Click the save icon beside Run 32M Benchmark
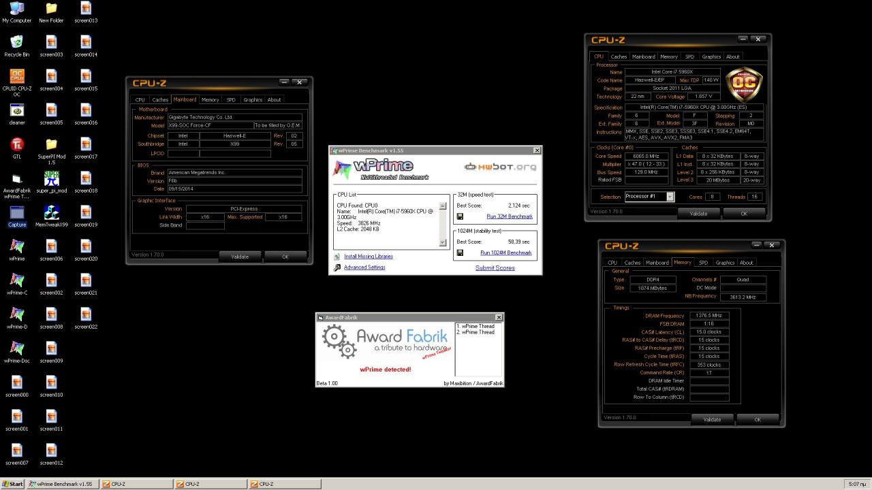This screenshot has width=872, height=490. coord(460,216)
